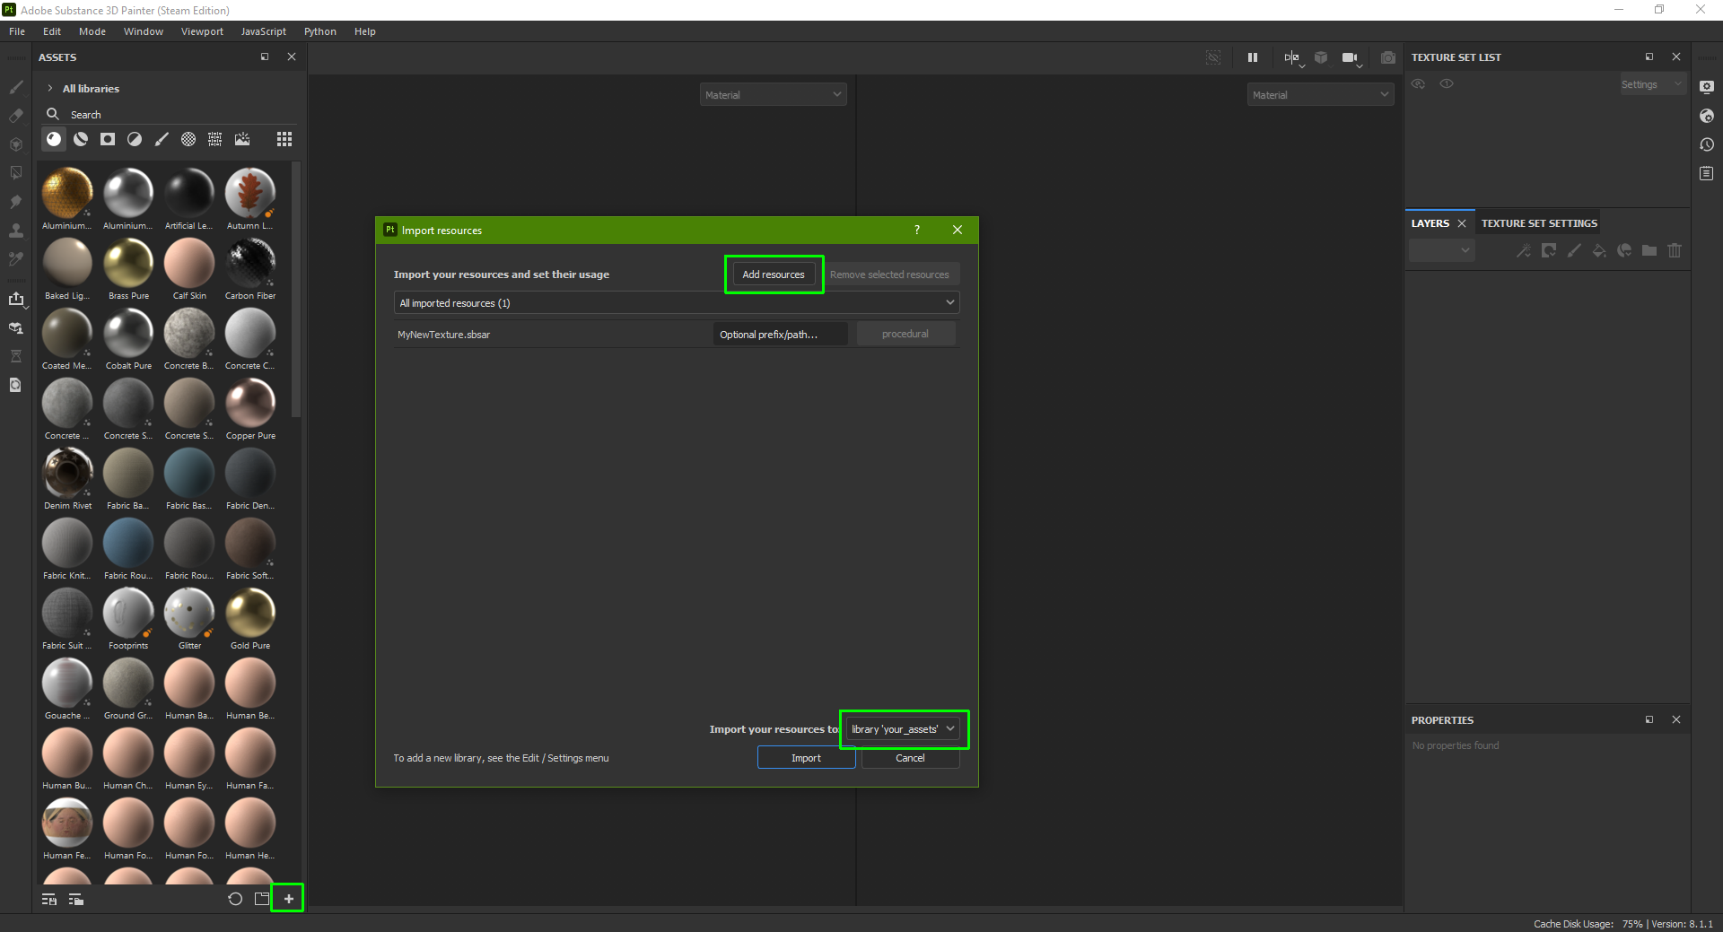
Task: Filter assets by Textures weave icon
Action: 215,139
